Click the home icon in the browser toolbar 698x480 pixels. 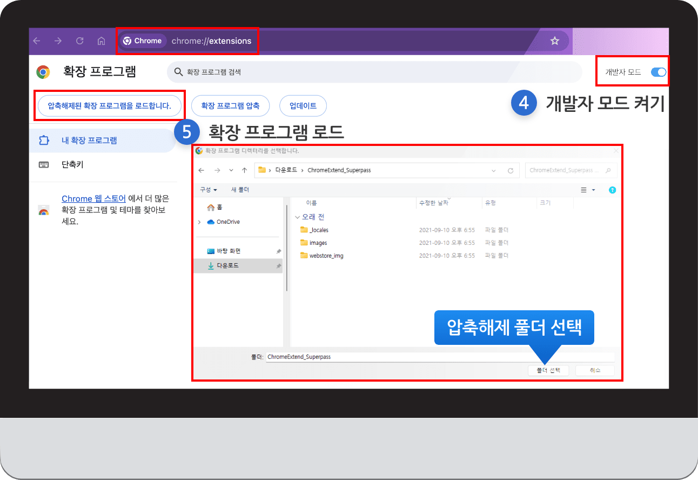[x=101, y=41]
